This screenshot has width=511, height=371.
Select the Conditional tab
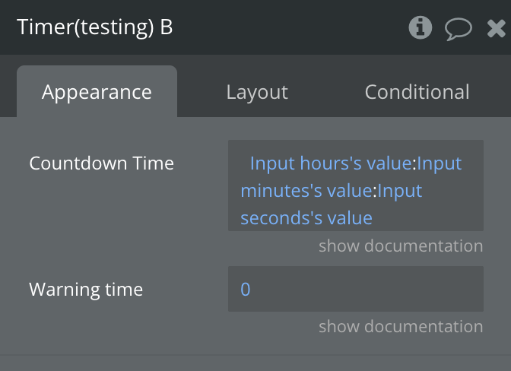pyautogui.click(x=417, y=92)
